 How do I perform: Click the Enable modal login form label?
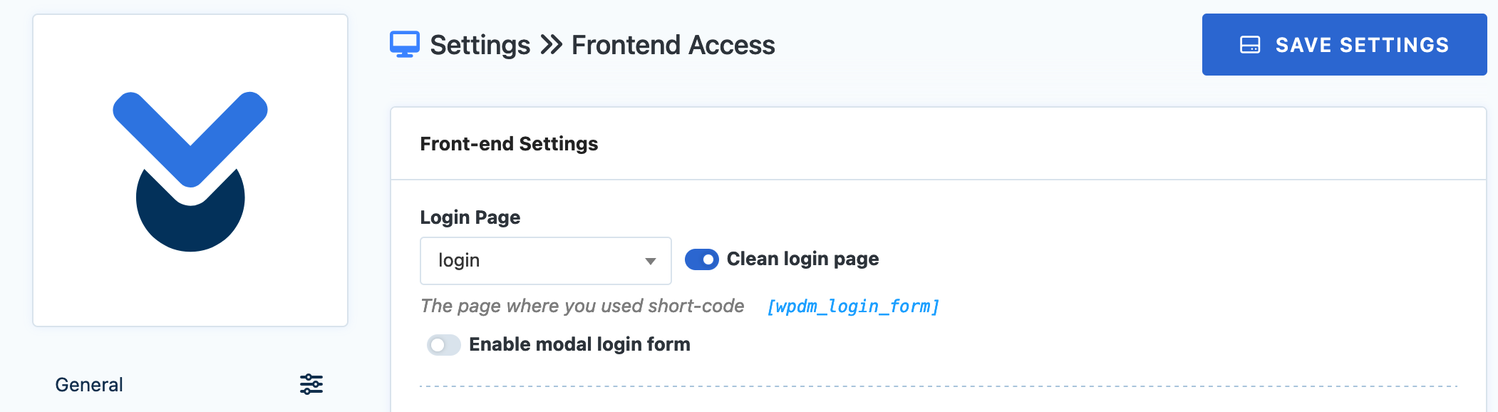(x=579, y=344)
